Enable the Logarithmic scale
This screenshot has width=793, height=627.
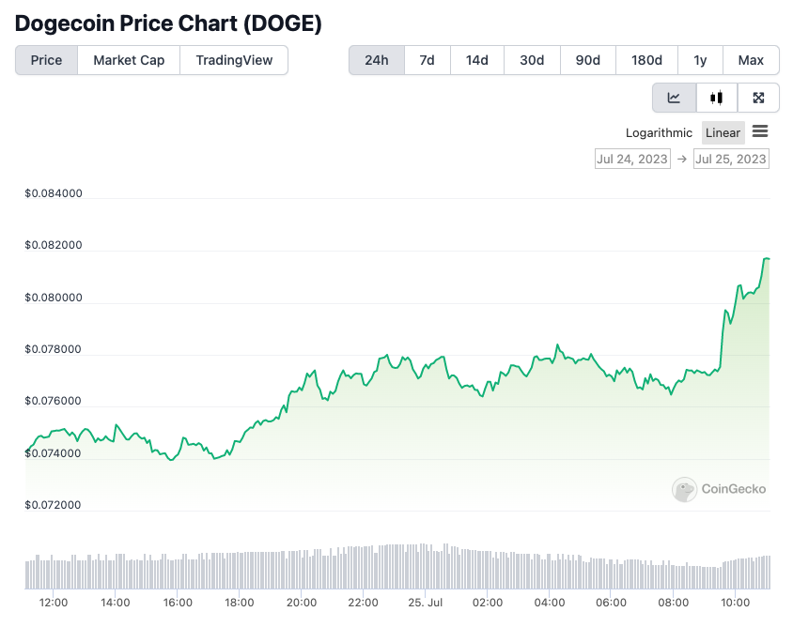click(x=659, y=132)
